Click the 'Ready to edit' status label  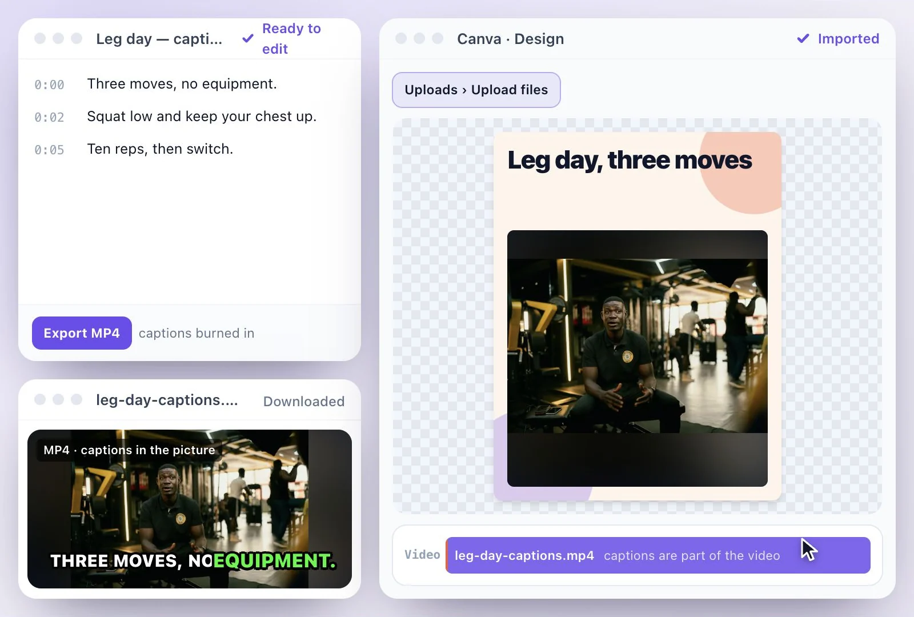[x=291, y=39]
